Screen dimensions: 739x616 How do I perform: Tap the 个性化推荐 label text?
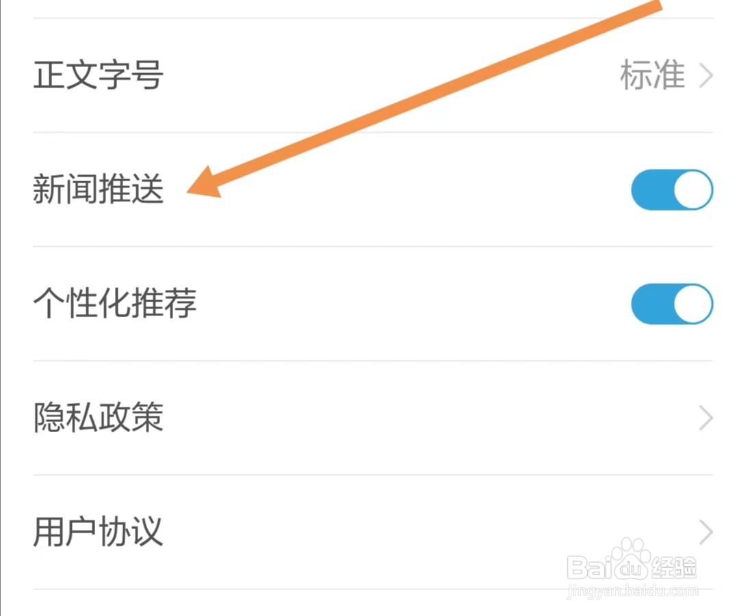click(114, 303)
